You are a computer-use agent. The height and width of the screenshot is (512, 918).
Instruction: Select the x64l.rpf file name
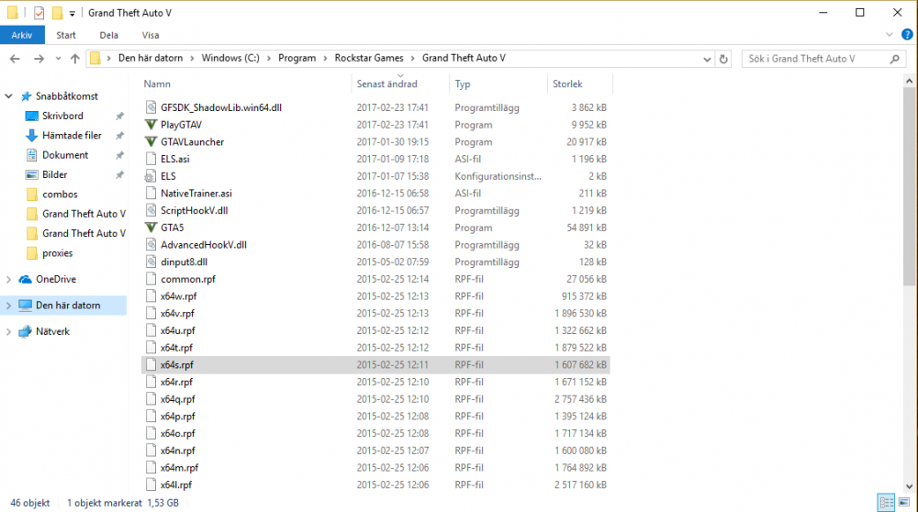pyautogui.click(x=176, y=484)
